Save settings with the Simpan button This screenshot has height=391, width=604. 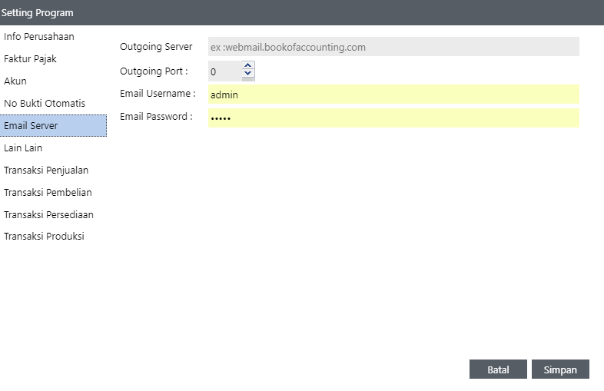(x=559, y=369)
